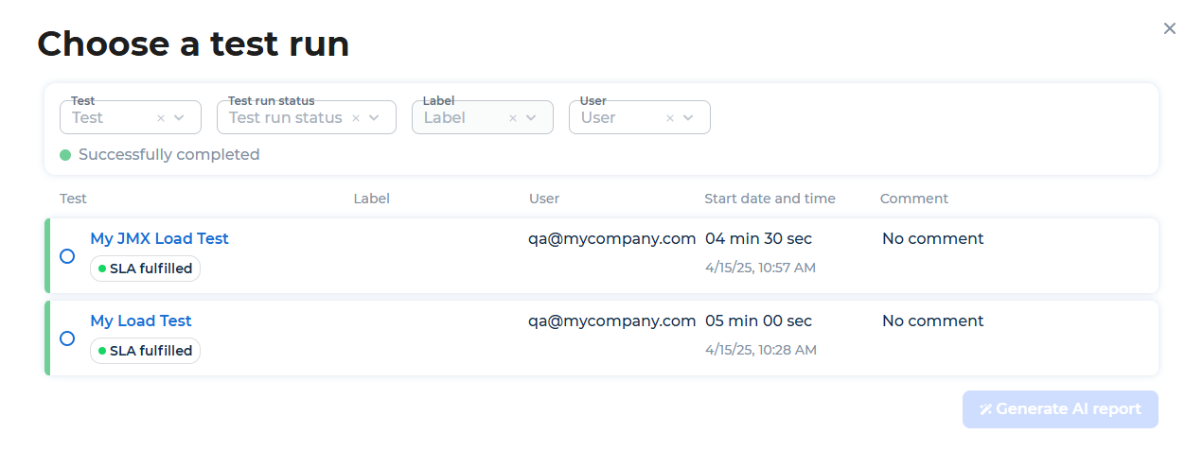
Task: Select the My JMX Load Test radio button
Action: 67,256
